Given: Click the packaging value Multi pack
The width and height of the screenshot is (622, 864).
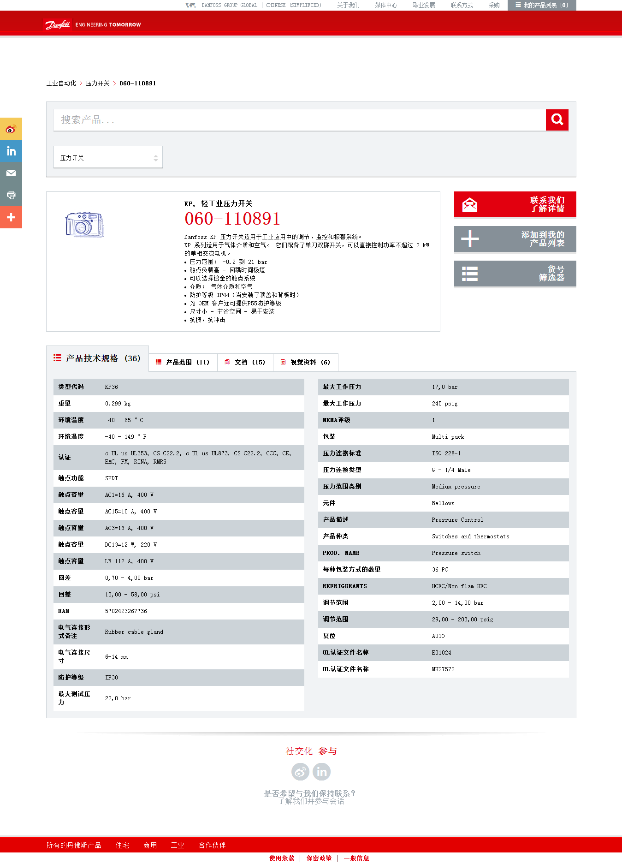Looking at the screenshot, I should pos(448,437).
